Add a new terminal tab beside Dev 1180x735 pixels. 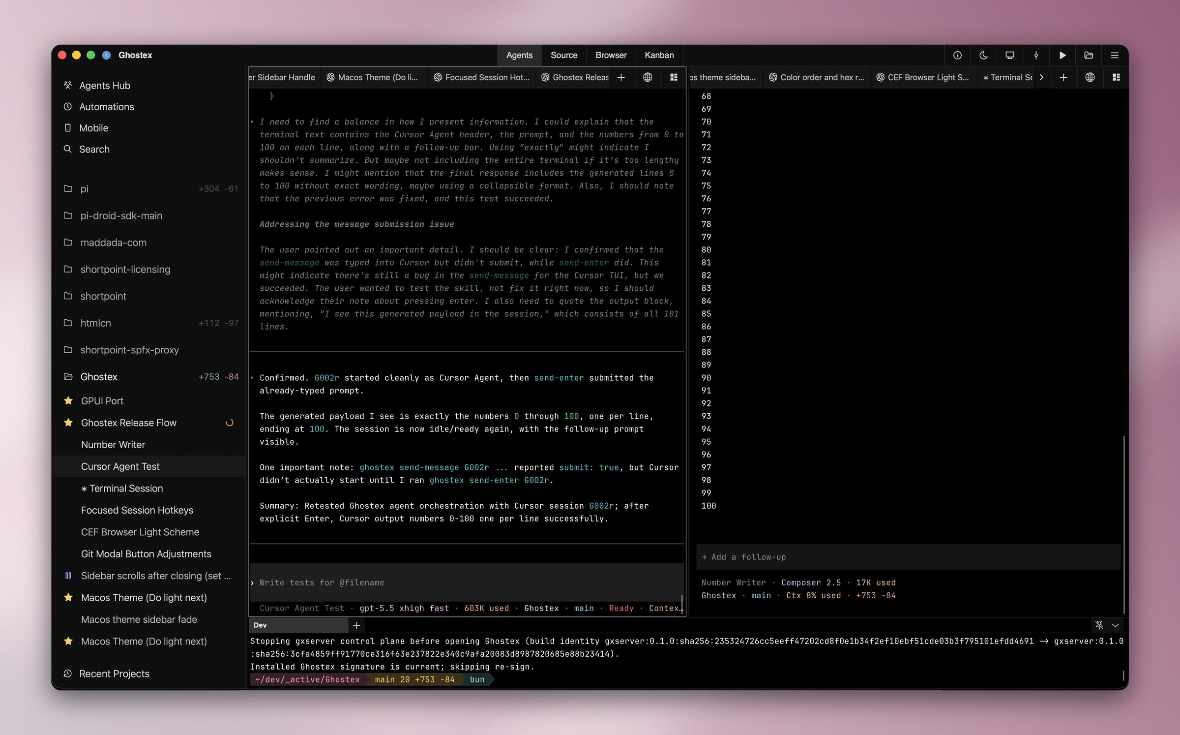[357, 625]
